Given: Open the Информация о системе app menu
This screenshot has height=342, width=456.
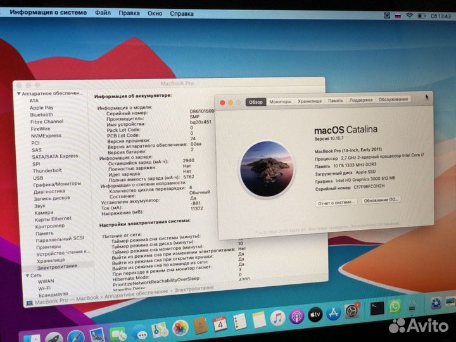Looking at the screenshot, I should tap(48, 13).
